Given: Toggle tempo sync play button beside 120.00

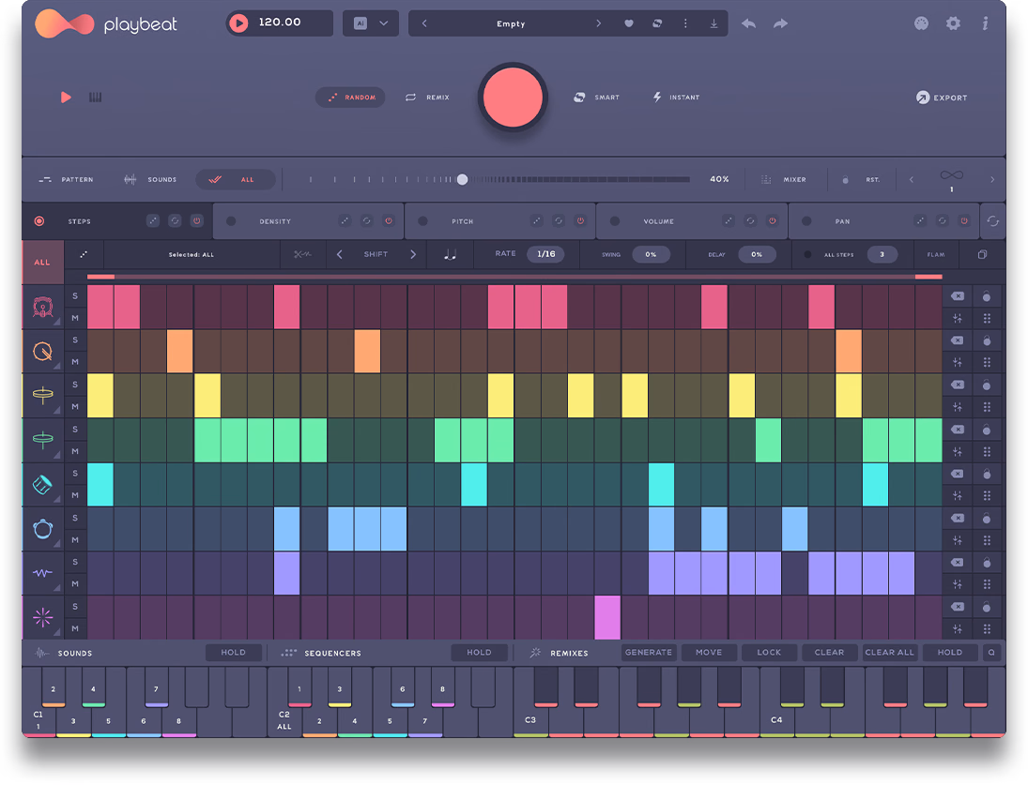Looking at the screenshot, I should [238, 23].
